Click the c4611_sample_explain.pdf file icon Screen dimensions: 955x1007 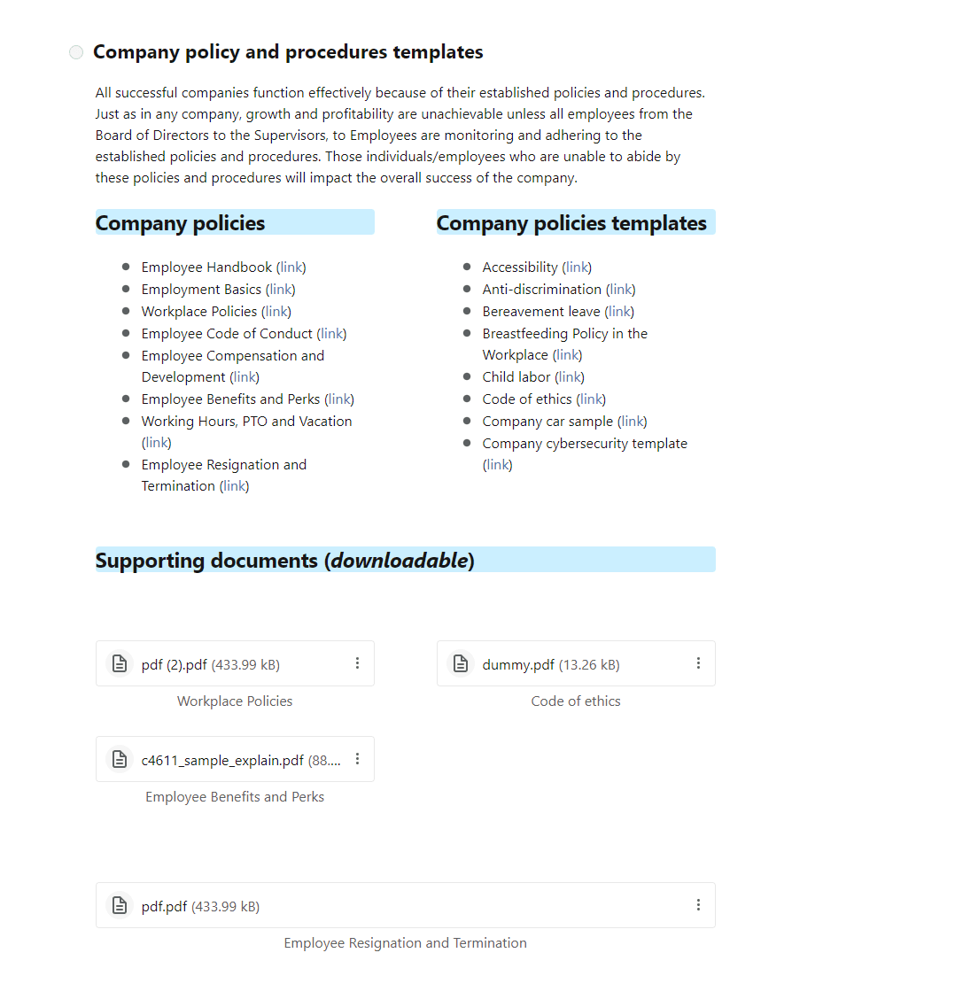click(x=120, y=759)
